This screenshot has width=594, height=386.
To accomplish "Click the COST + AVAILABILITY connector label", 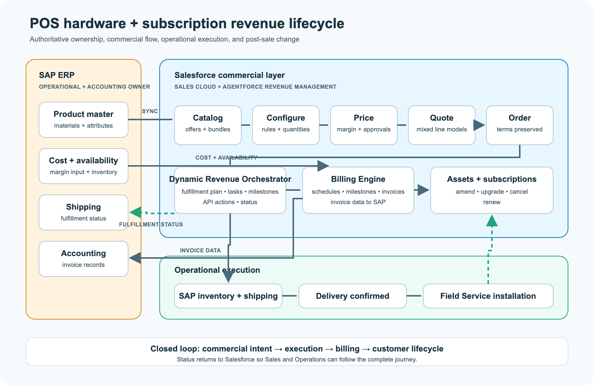I will point(226,158).
